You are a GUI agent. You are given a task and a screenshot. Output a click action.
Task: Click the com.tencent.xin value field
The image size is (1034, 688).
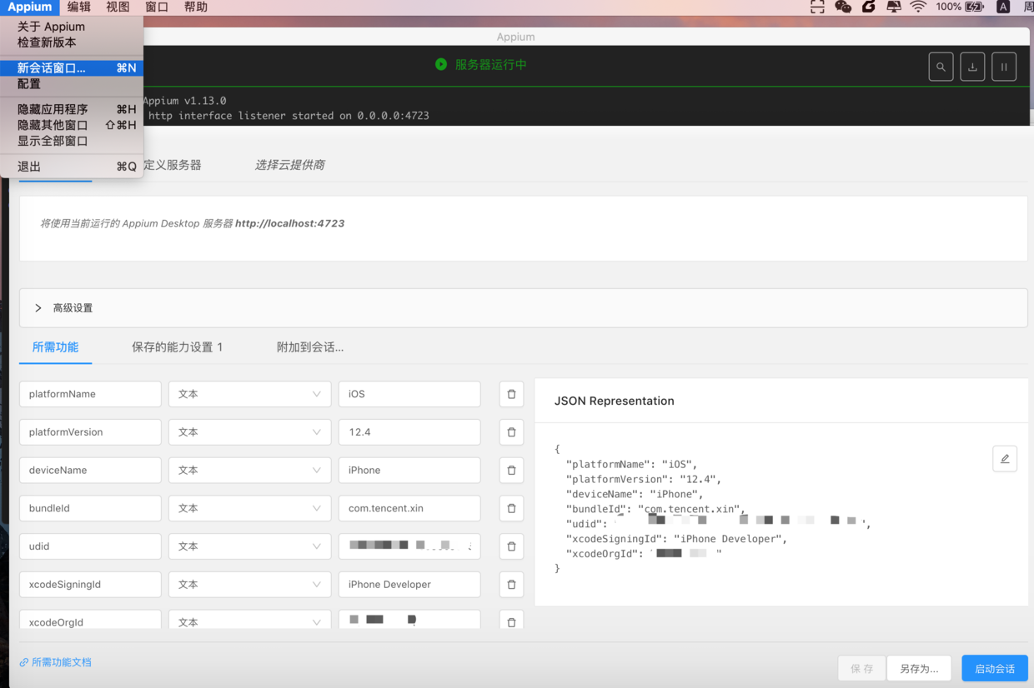tap(409, 508)
